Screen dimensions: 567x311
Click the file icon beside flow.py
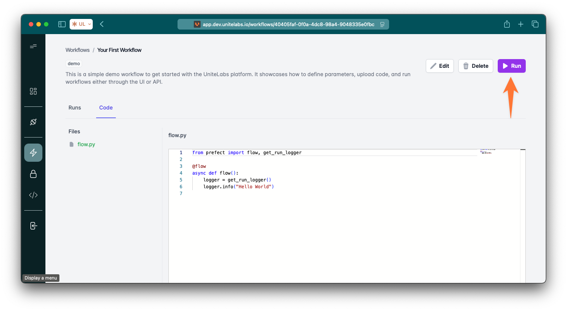[x=72, y=144]
